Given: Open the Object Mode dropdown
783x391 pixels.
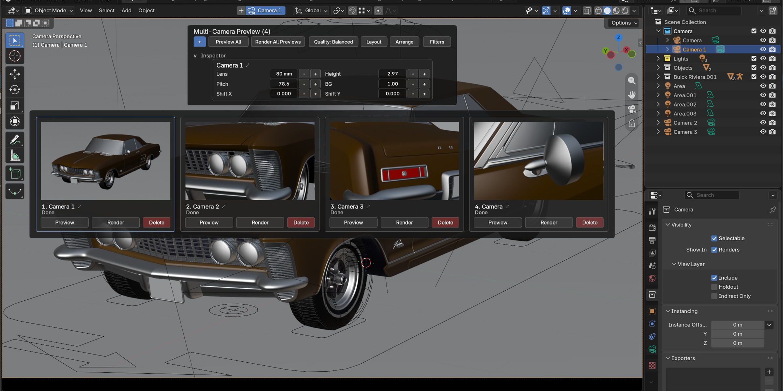Looking at the screenshot, I should (49, 10).
